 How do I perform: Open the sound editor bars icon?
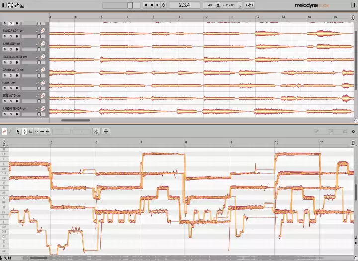pos(22,5)
